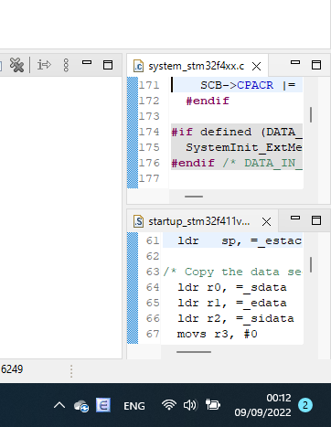
Task: Close the startup_stm32f411v tab
Action: pyautogui.click(x=266, y=222)
